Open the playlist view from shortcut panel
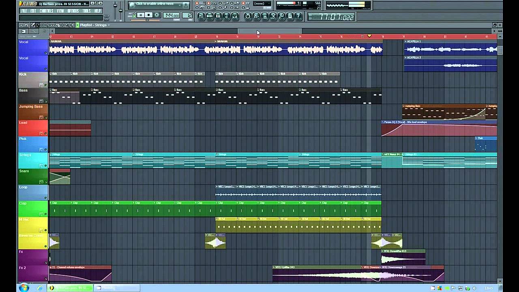Viewport: 519px width, 292px height. 201,16
